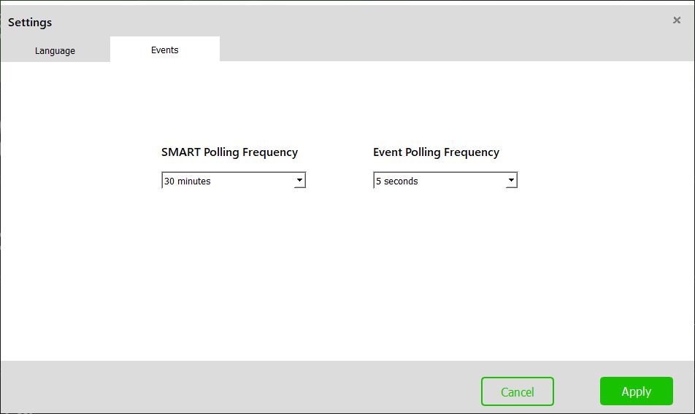
Task: Dismiss changes with the Cancel button
Action: pyautogui.click(x=518, y=391)
